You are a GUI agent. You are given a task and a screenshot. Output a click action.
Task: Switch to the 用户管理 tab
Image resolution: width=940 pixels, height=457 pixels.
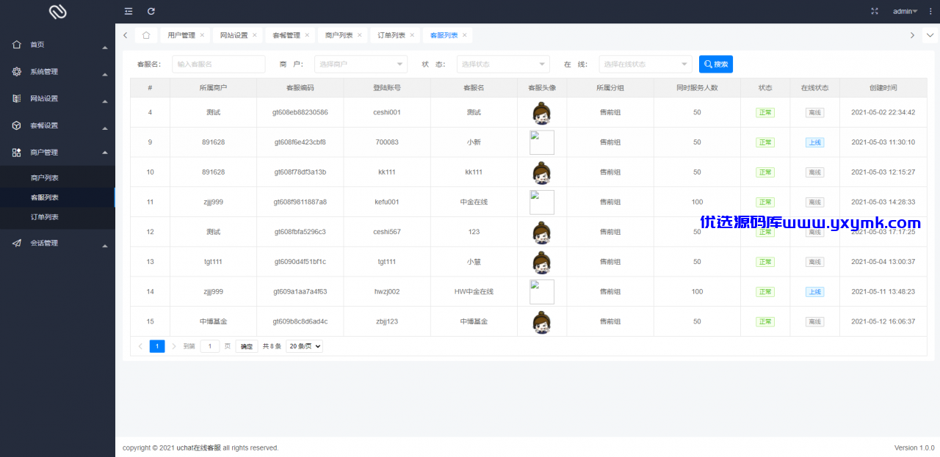tap(181, 34)
